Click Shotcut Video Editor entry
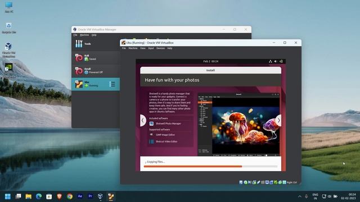Screen dimensions: 360x202 click(164, 141)
